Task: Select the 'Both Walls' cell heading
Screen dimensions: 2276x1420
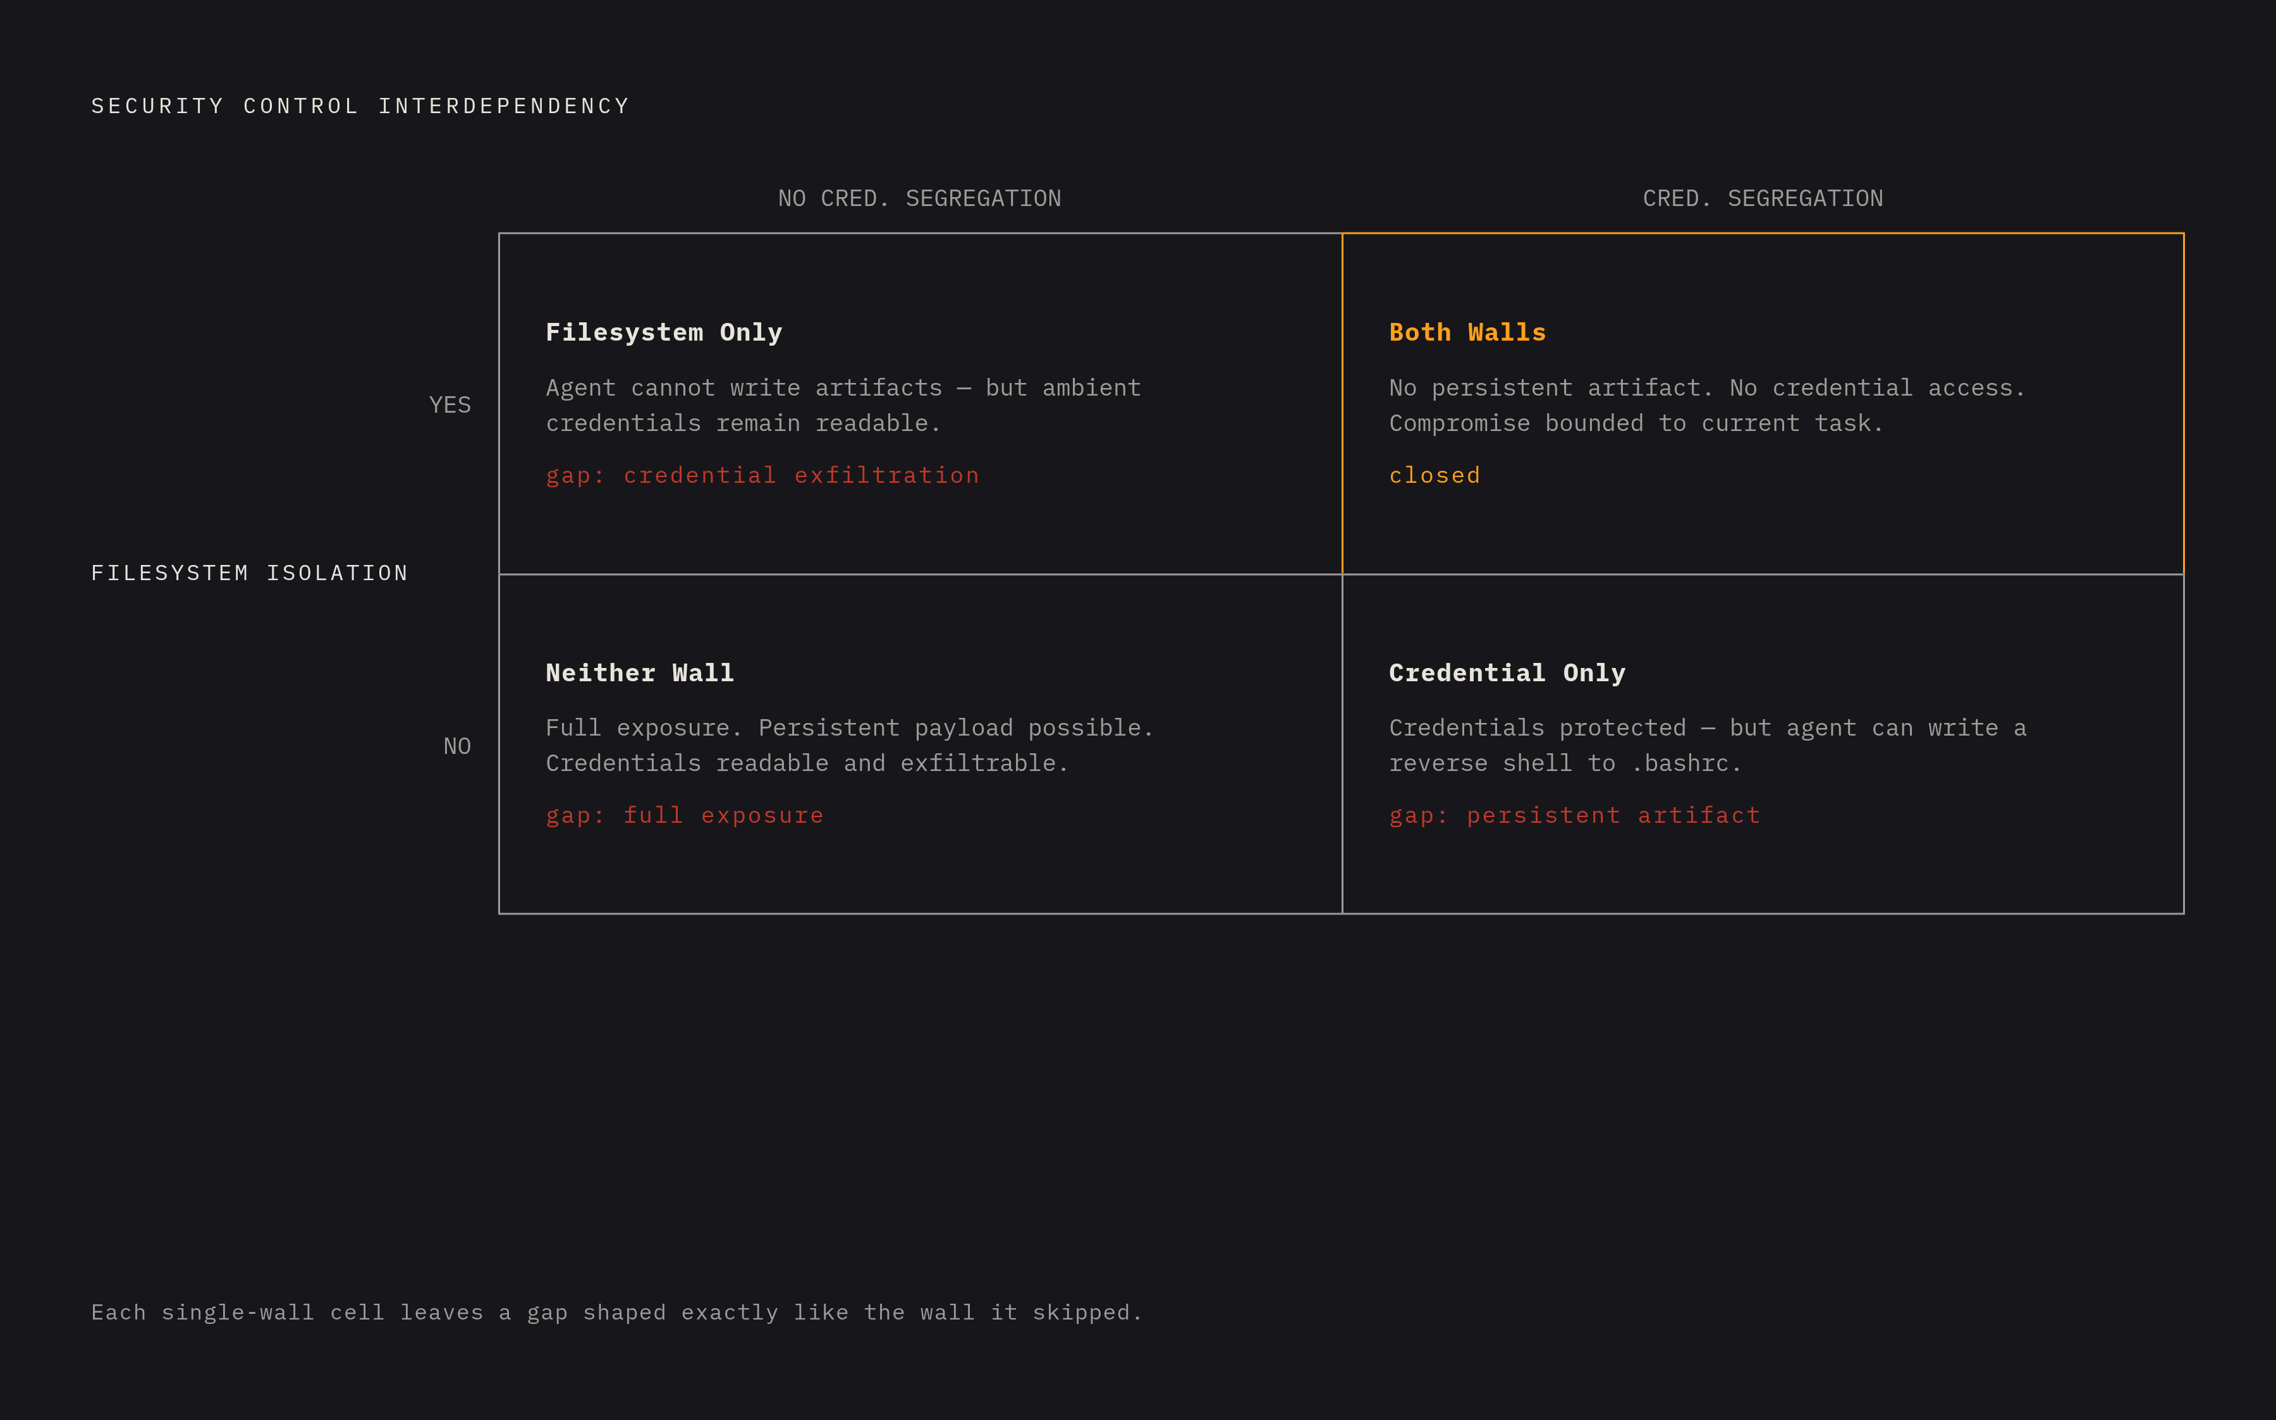Action: 1467,332
